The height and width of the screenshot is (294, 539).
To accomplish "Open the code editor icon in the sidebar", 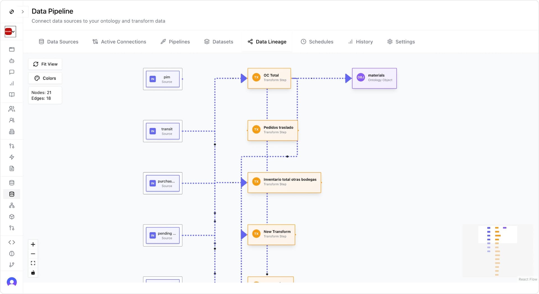I will (x=12, y=242).
